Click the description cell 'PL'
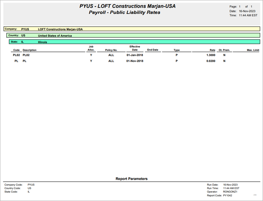This screenshot has height=201, width=263. [x=25, y=61]
